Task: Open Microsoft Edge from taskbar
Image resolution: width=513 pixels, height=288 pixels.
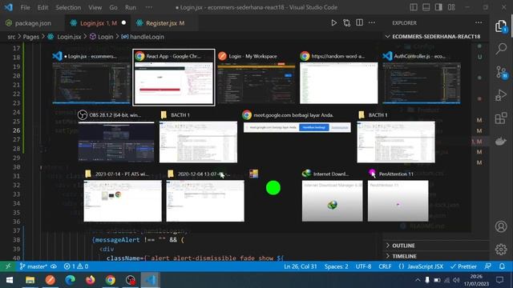Action: [70, 280]
